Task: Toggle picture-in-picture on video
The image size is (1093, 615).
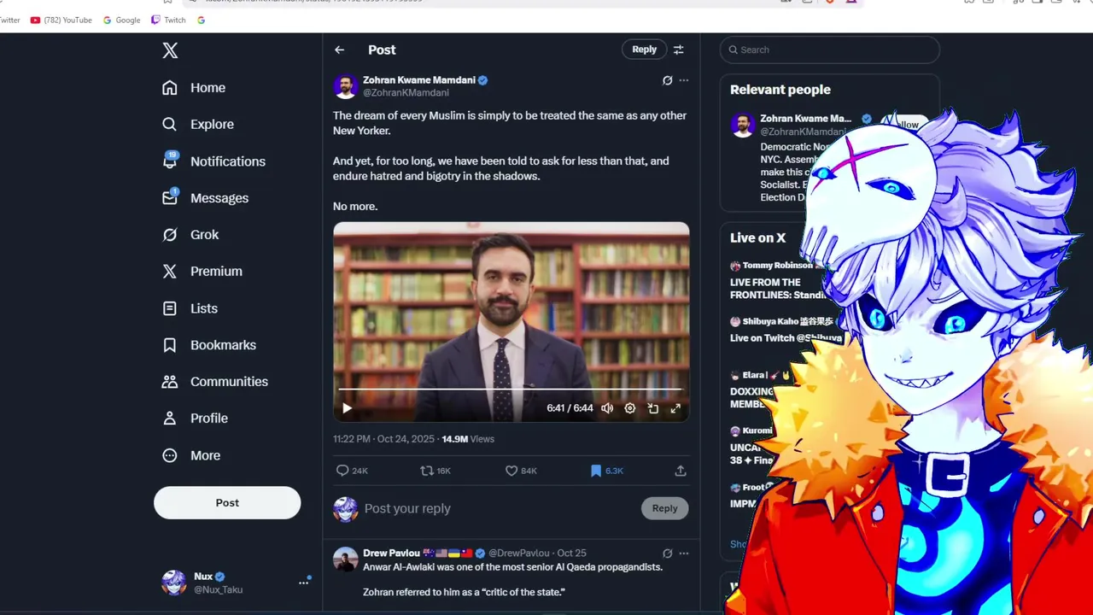Action: (x=652, y=408)
